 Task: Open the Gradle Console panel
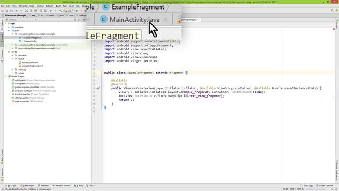[x=325, y=186]
